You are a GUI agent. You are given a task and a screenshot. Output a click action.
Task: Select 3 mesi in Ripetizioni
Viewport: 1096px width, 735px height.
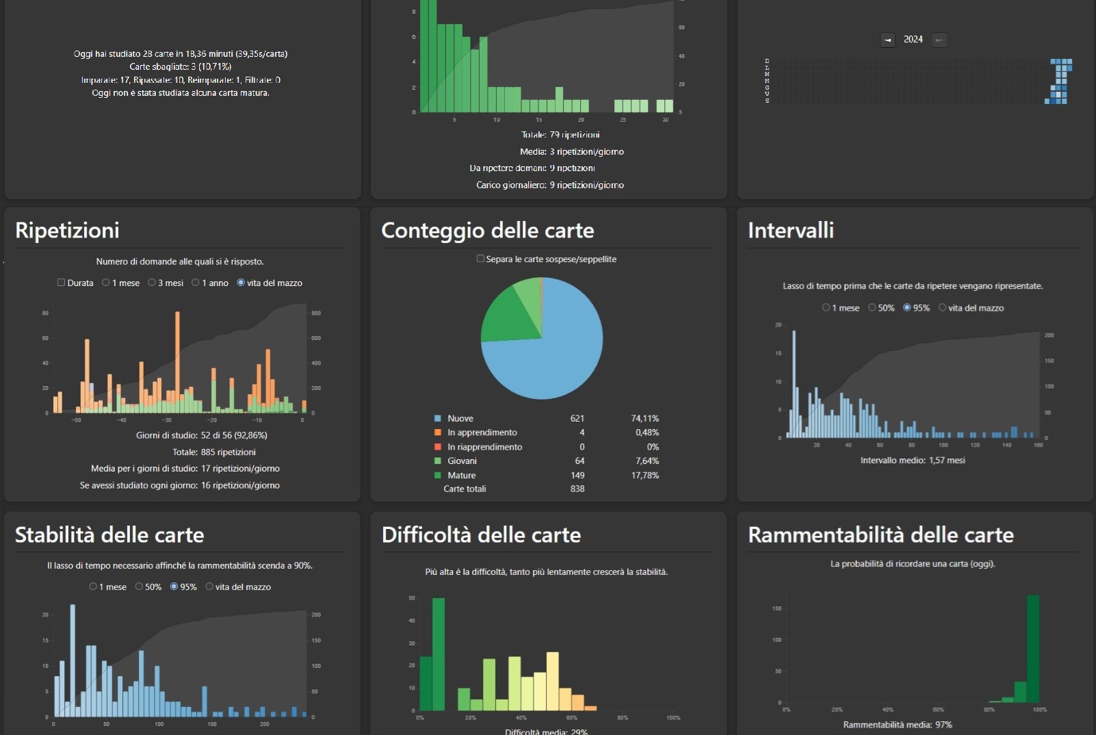(152, 283)
